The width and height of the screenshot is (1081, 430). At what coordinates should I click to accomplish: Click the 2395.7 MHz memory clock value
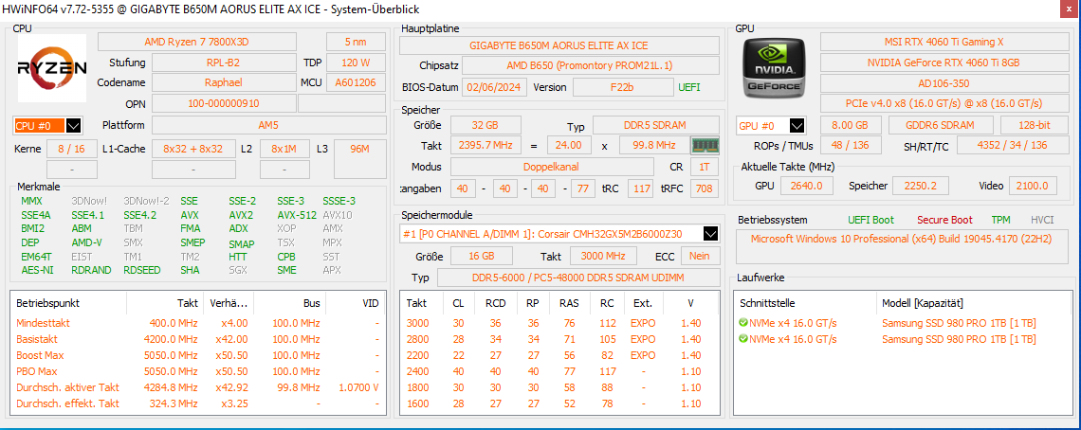[486, 146]
